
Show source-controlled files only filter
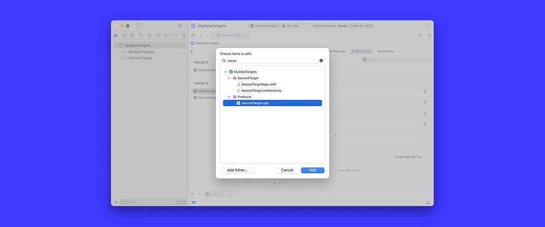[183, 202]
